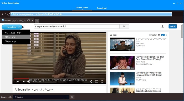This screenshot has width=184, height=101.
Task: Click the Sign in button
Action: 172,26
